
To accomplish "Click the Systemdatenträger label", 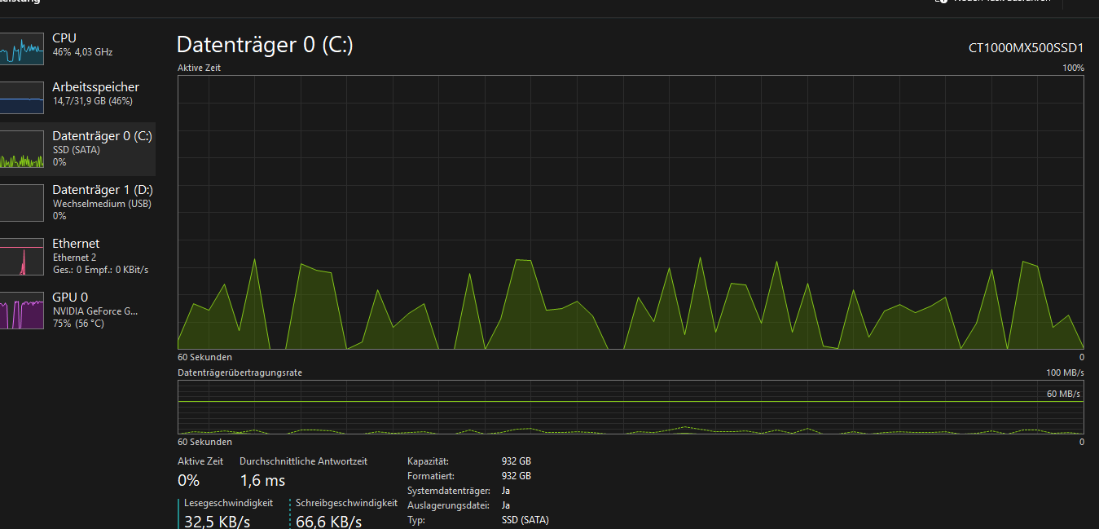I will (x=449, y=491).
